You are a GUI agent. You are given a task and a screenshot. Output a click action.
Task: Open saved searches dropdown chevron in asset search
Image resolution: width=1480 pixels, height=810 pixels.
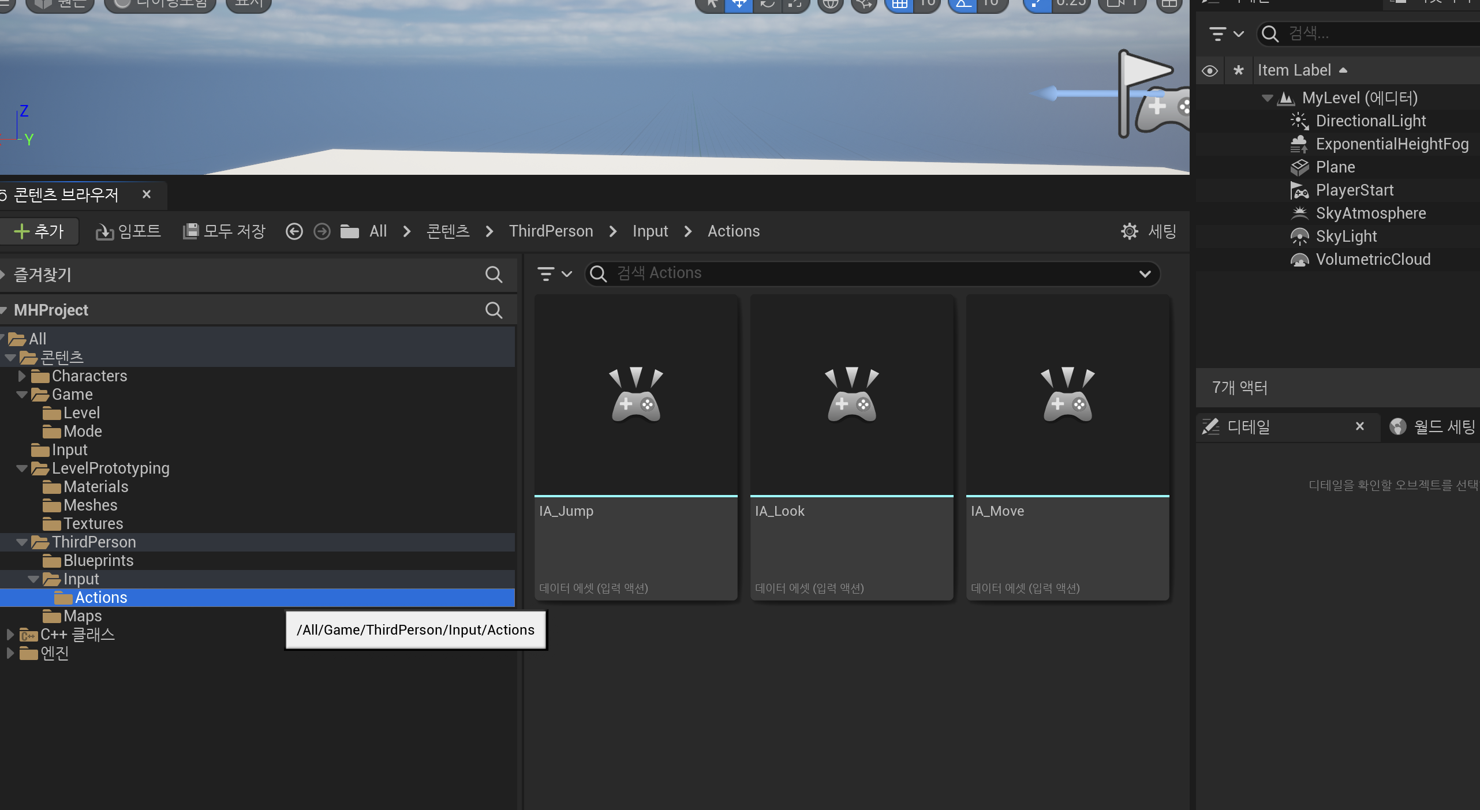(1145, 274)
